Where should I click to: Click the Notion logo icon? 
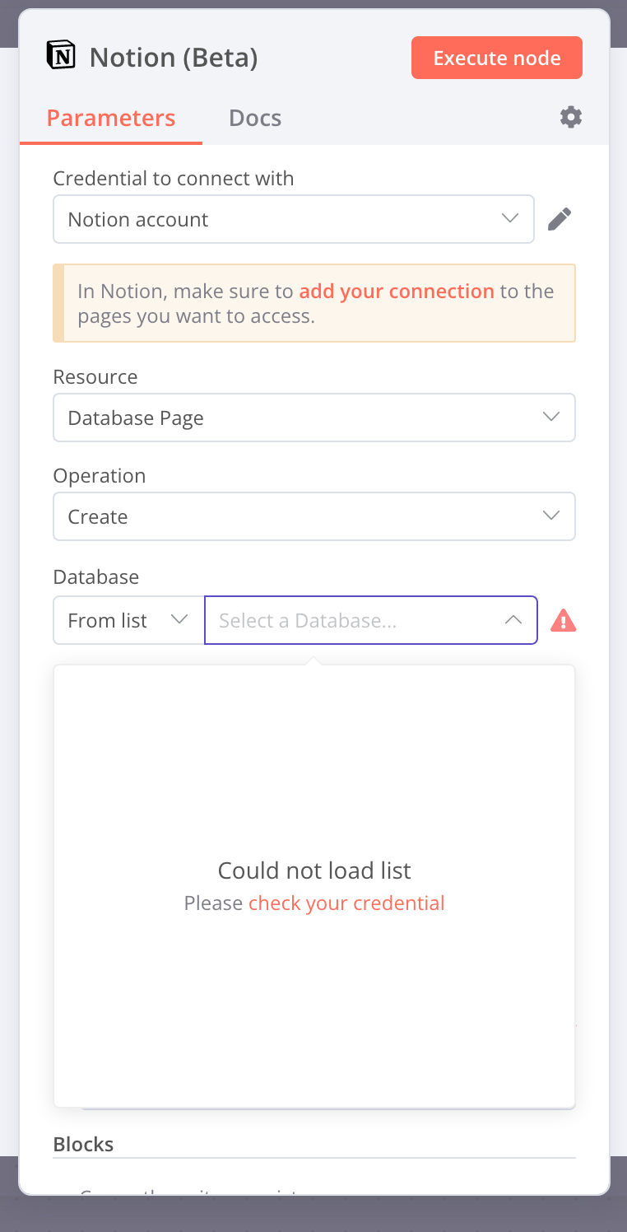(62, 55)
